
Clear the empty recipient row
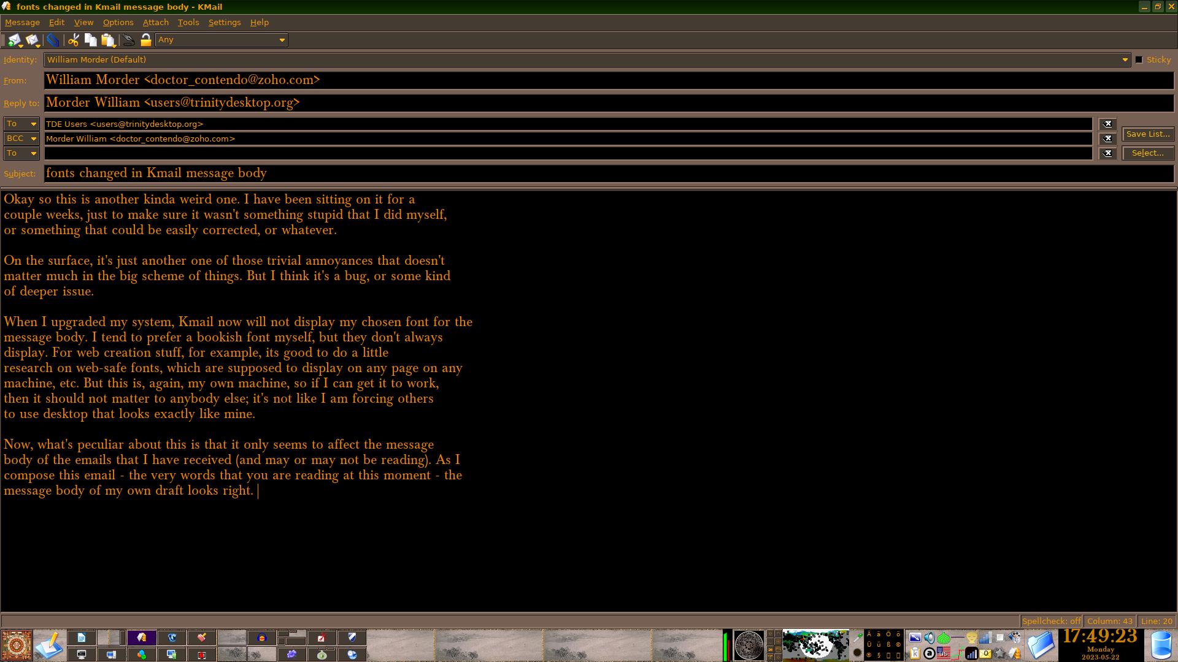(1107, 153)
